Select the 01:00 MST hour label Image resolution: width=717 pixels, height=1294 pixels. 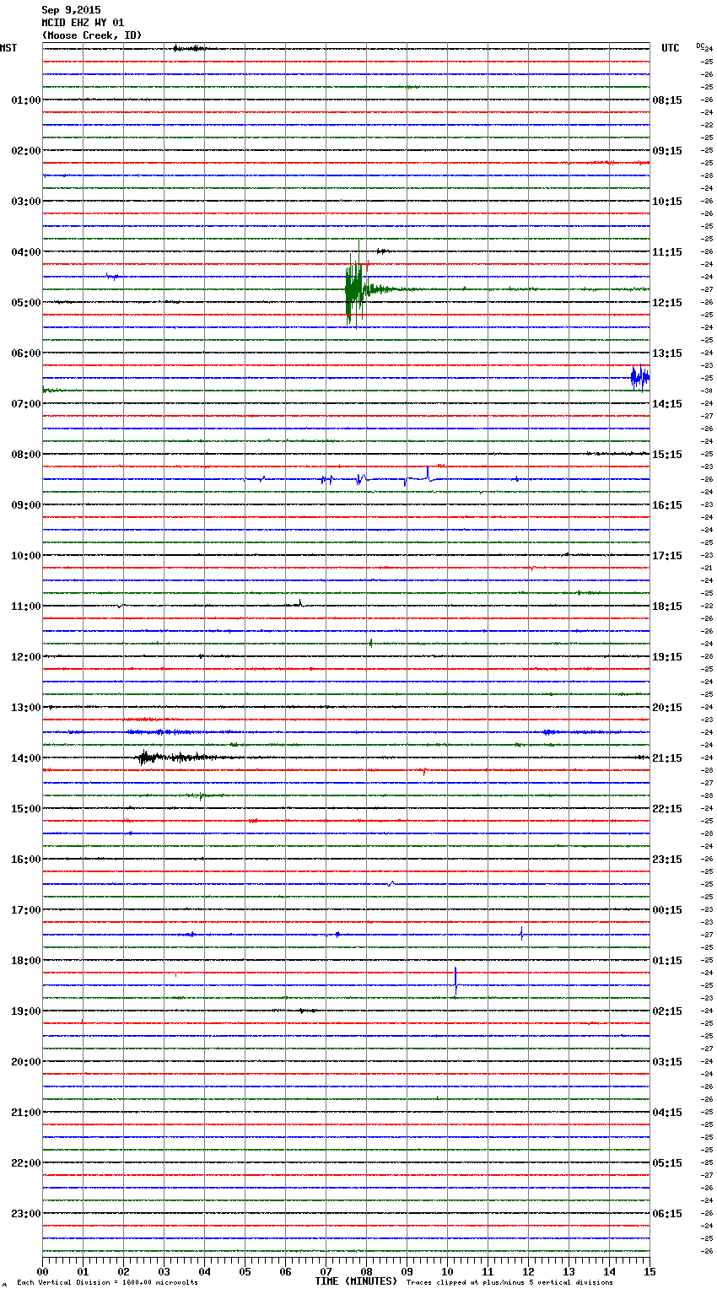(x=26, y=100)
